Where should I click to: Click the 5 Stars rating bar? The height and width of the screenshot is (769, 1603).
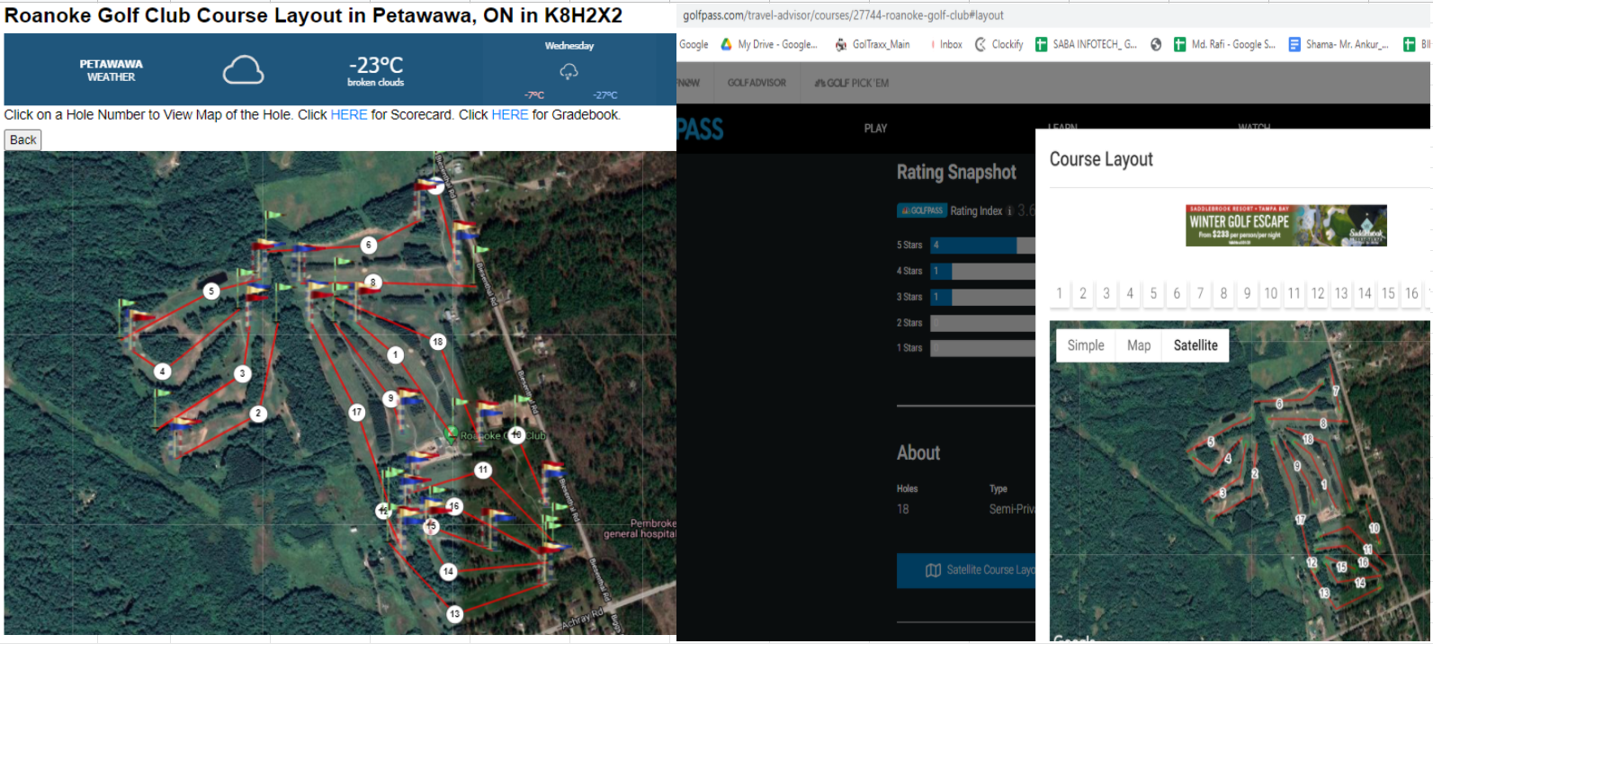pyautogui.click(x=982, y=245)
